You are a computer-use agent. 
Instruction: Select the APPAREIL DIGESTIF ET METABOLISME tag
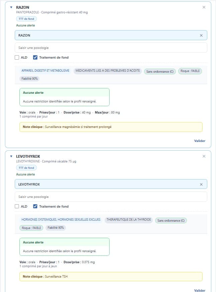click(45, 71)
